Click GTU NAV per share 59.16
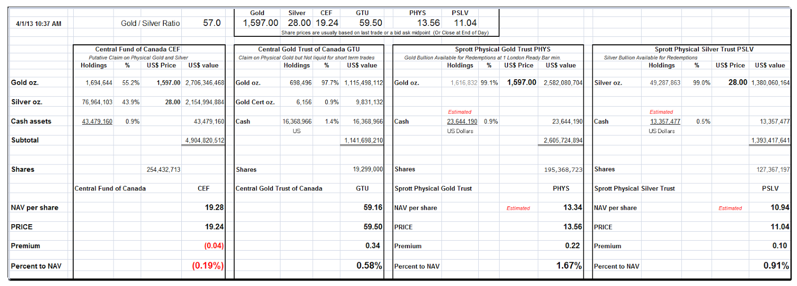Viewport: 797px width, 286px height. (x=373, y=207)
